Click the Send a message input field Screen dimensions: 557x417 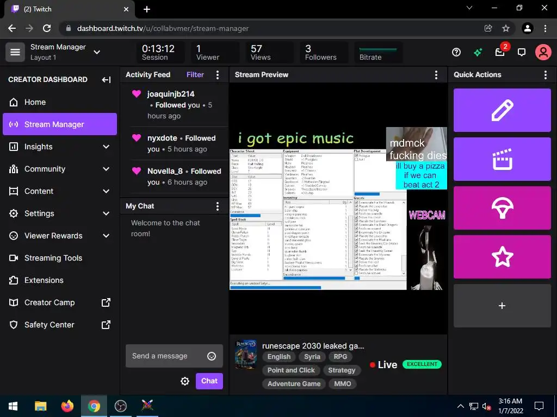coord(174,356)
